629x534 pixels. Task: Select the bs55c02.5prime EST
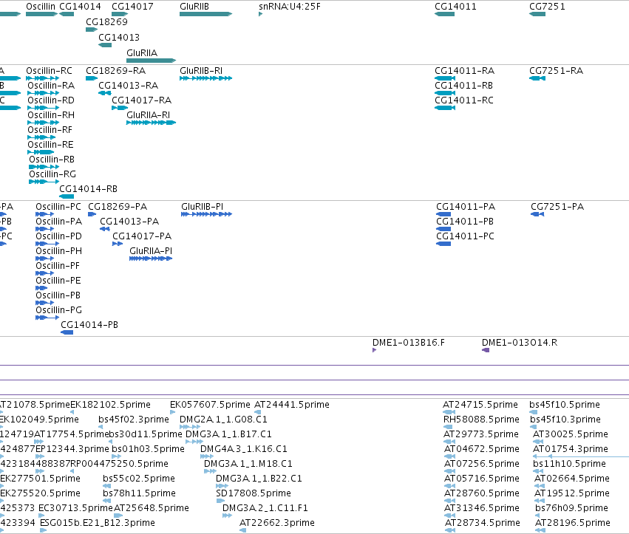106,486
